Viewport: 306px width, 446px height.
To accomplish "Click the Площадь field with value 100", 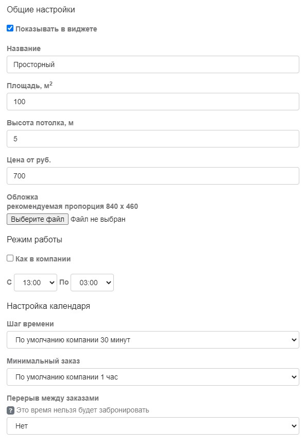I will pos(153,102).
